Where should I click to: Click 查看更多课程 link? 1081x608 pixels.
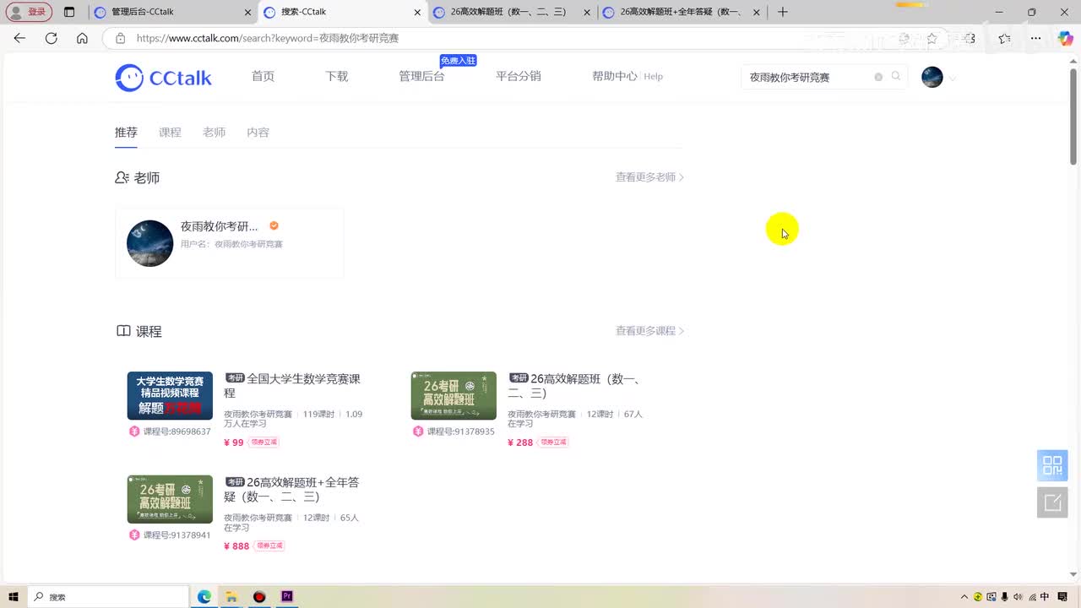click(x=649, y=331)
